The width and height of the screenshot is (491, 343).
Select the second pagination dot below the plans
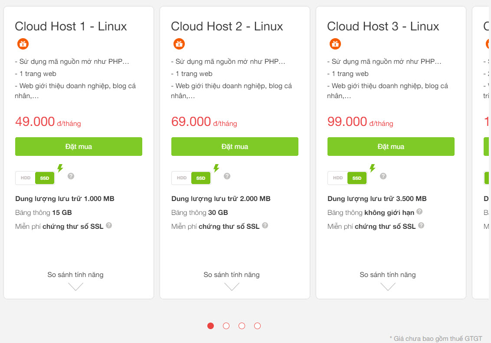[x=226, y=326]
